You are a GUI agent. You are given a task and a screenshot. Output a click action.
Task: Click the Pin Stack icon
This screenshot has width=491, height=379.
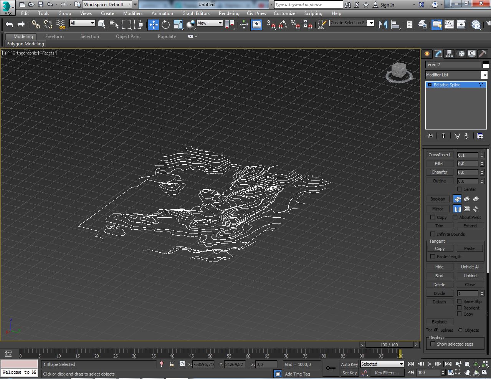pyautogui.click(x=430, y=136)
